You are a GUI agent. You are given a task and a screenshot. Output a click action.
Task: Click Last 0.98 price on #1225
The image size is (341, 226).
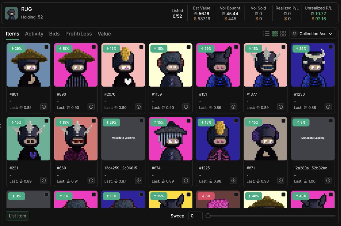pos(210,181)
